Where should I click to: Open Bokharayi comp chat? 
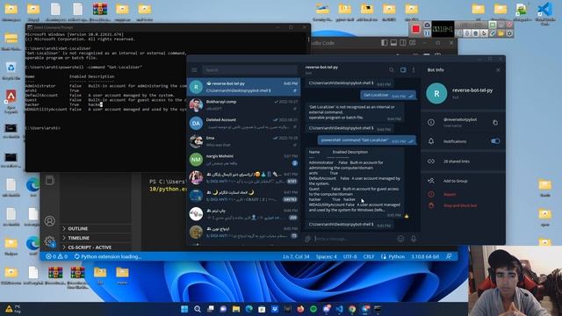pyautogui.click(x=244, y=105)
